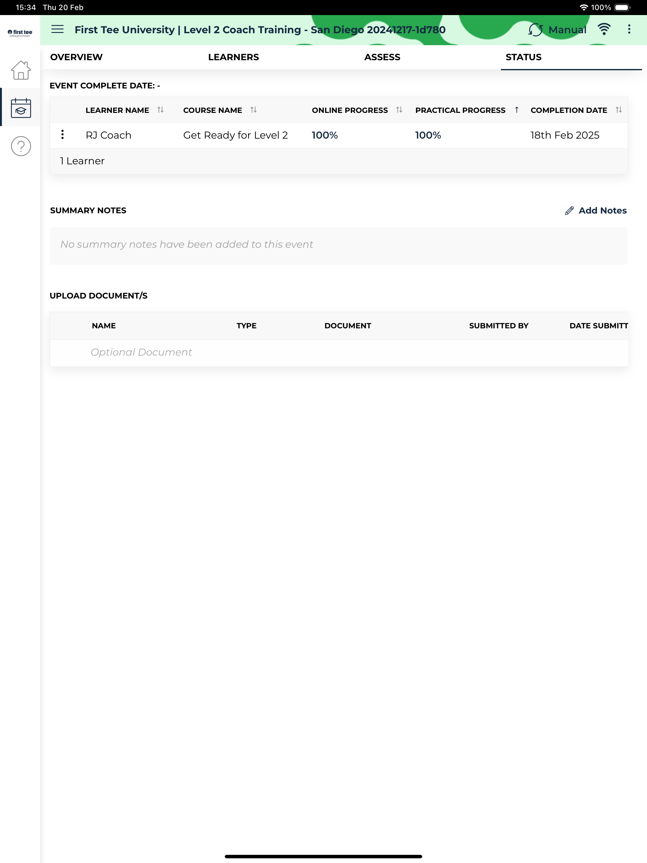Open the events calendar sidebar icon
The height and width of the screenshot is (863, 647).
point(21,108)
